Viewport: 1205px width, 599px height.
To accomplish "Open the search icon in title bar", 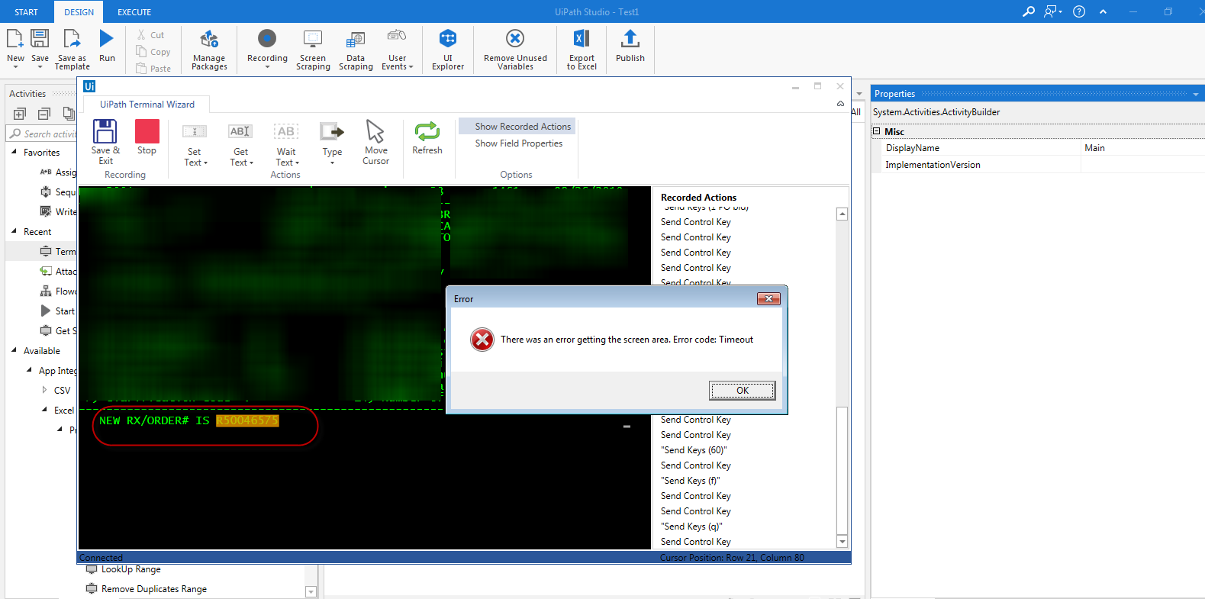I will [1029, 11].
